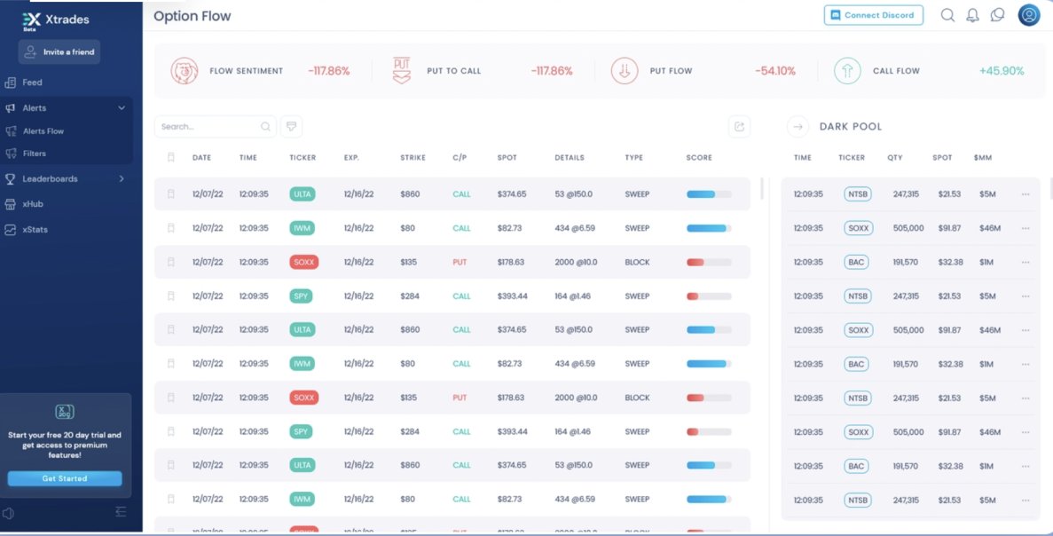Screen dimensions: 1053x536
Task: Open the filter icon beside Search box
Action: tap(292, 126)
